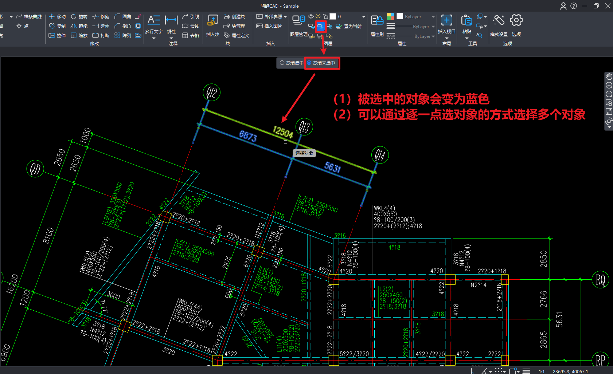
Task: Click the zoom extents icon in the navigation bar
Action: 609,112
